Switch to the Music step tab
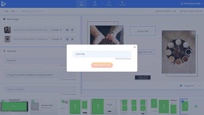The width and height of the screenshot is (204, 115). tap(109, 4)
